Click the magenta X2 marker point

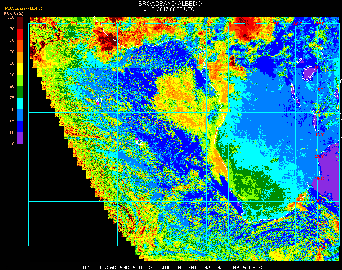point(136,139)
